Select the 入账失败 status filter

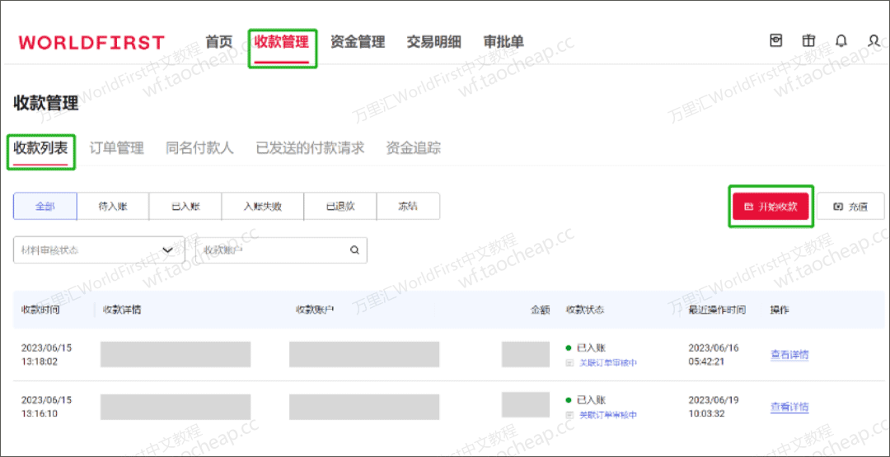(263, 207)
